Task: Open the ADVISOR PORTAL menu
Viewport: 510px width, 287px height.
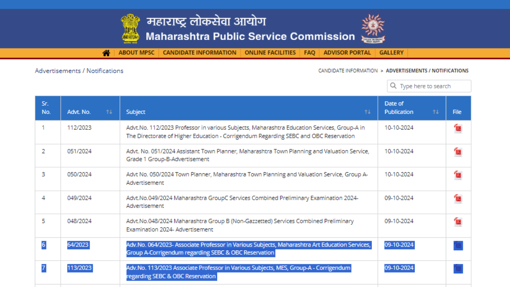Action: pos(347,53)
